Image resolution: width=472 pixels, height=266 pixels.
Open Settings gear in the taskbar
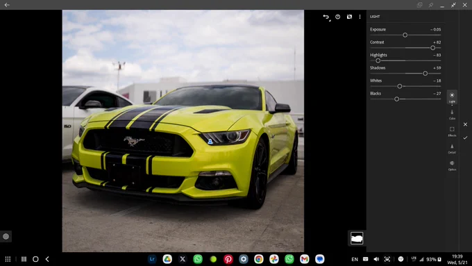click(244, 259)
